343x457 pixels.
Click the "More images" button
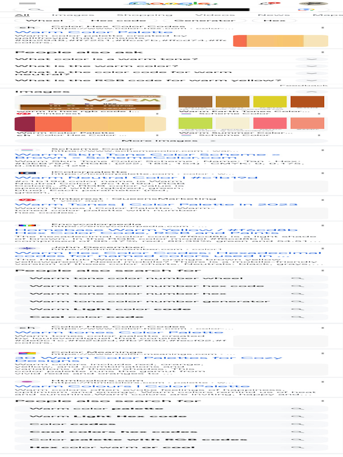(171, 141)
